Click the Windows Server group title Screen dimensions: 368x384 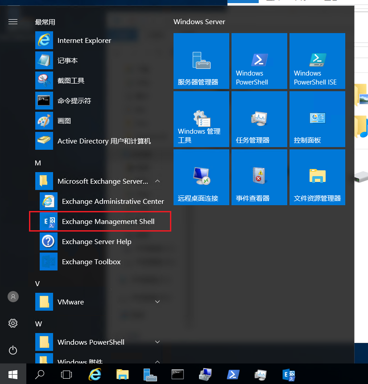pyautogui.click(x=199, y=22)
